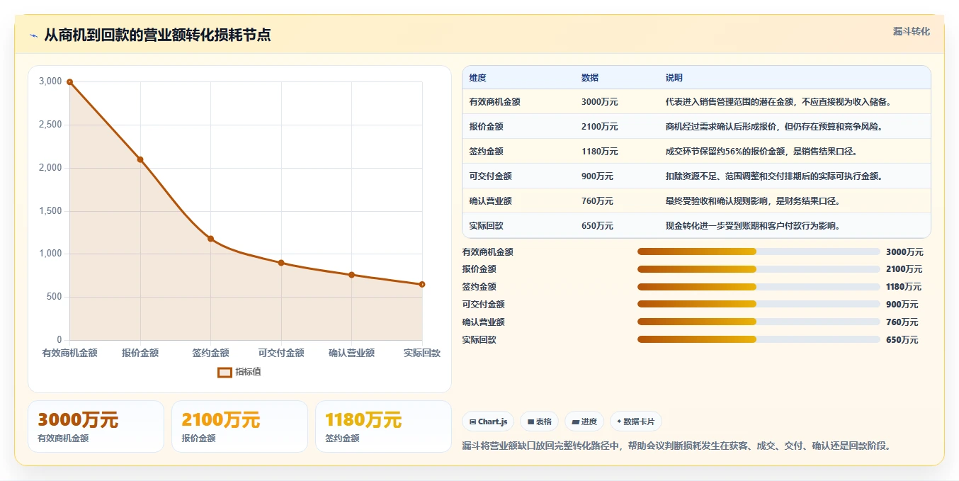Click the chart point at 有效商机金额

click(x=69, y=82)
